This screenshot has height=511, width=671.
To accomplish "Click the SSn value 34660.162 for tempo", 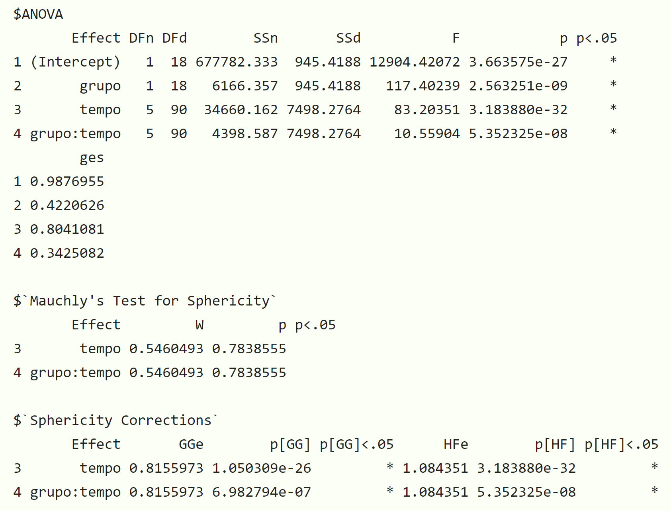I will pyautogui.click(x=241, y=110).
